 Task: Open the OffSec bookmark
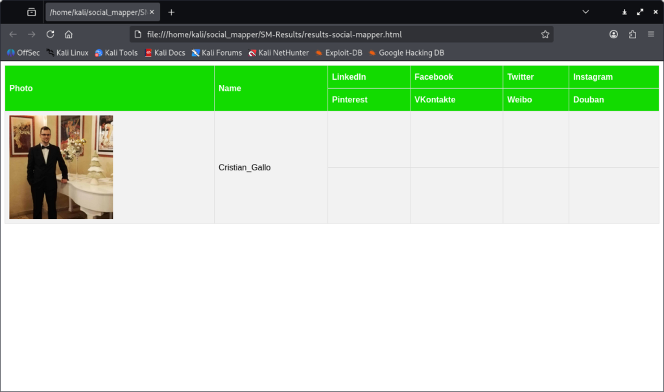(x=23, y=53)
